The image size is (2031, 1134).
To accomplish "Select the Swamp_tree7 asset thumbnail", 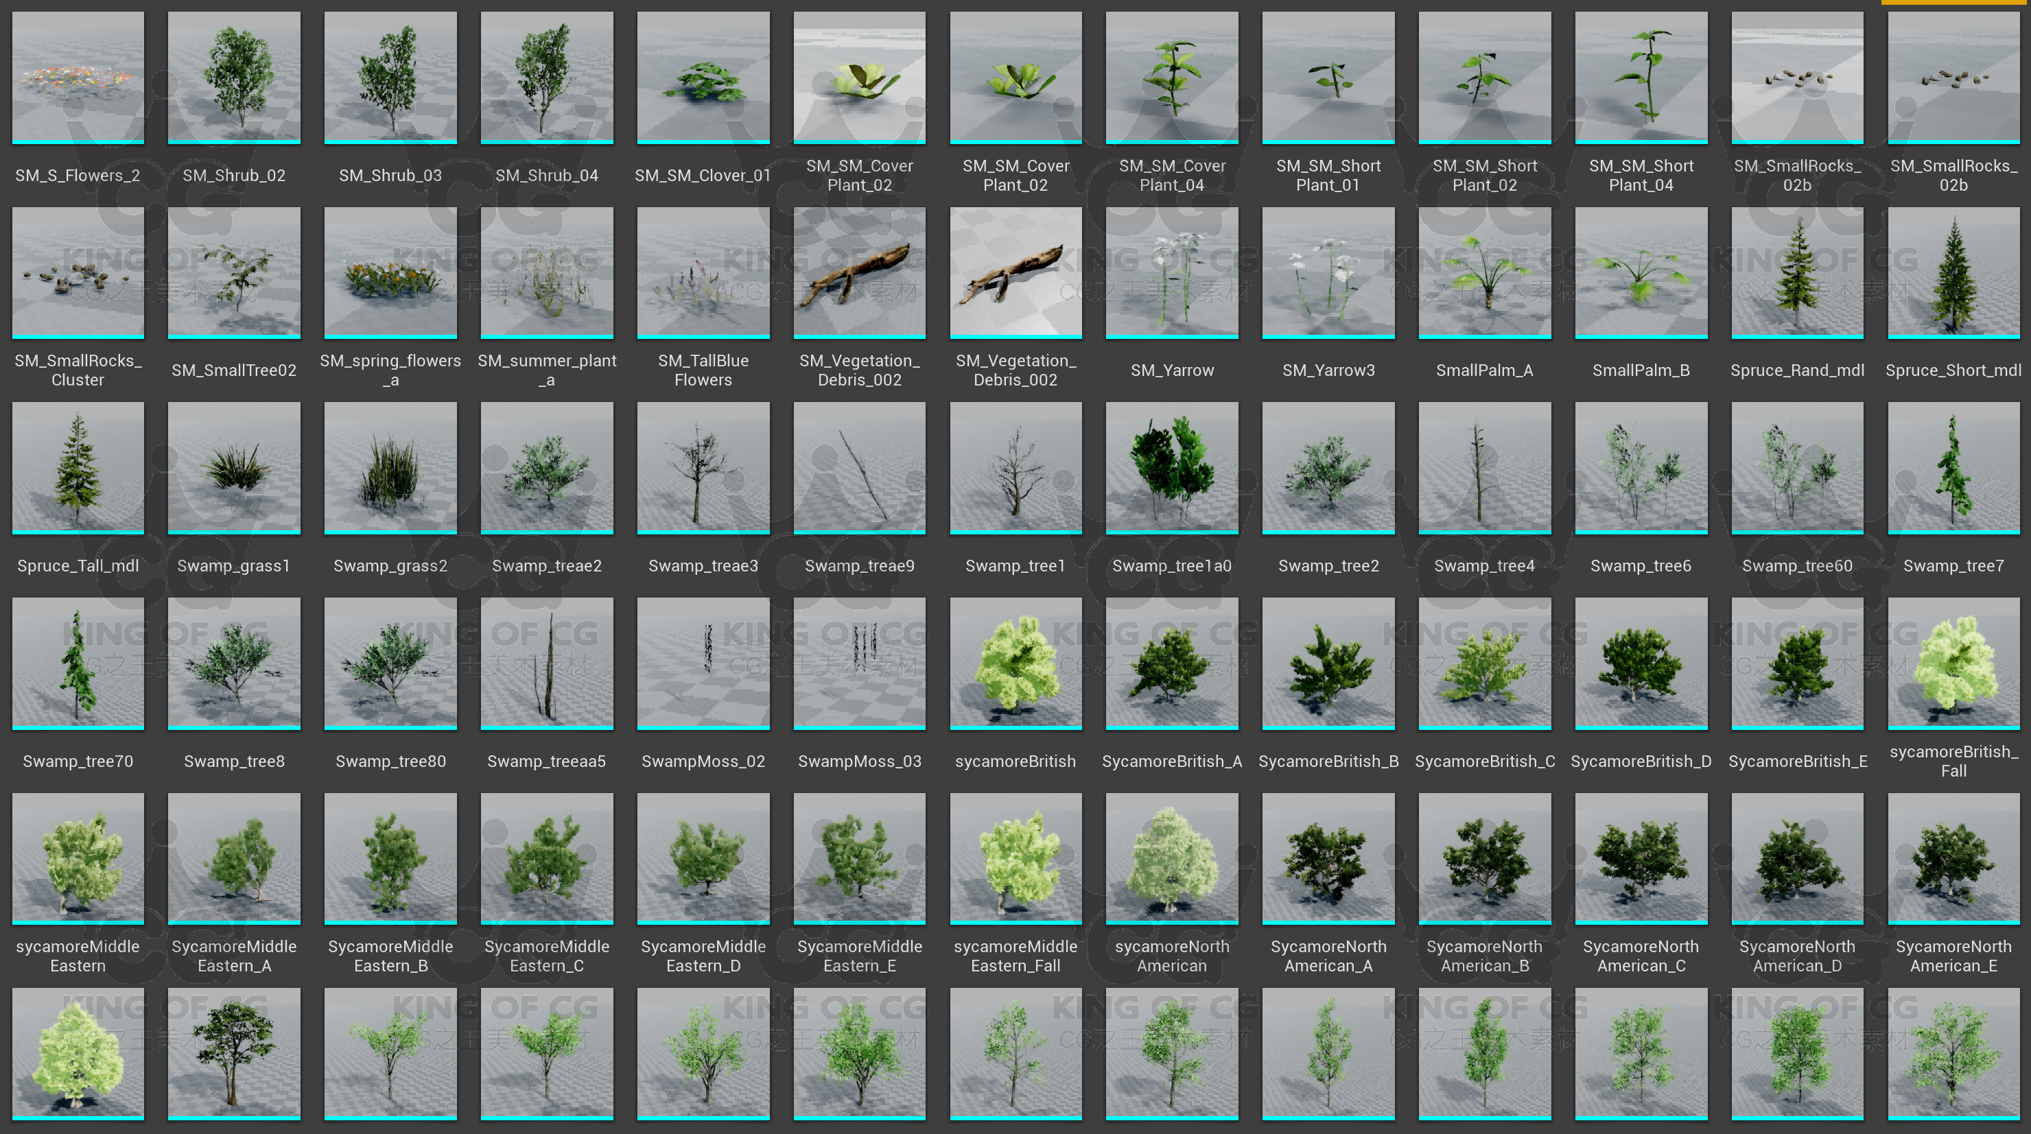I will [x=1953, y=468].
